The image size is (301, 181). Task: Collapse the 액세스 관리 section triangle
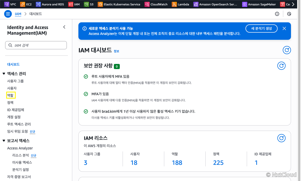(4, 74)
